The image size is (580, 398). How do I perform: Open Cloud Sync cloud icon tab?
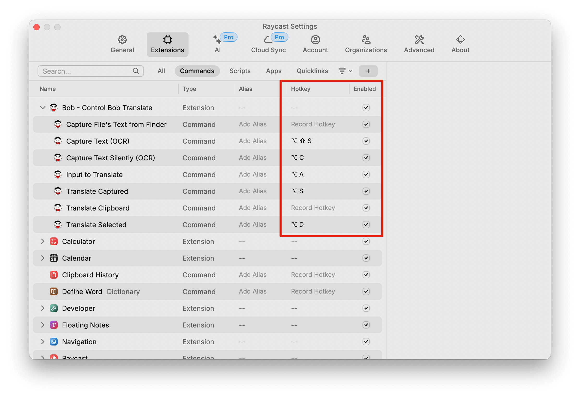tap(268, 40)
